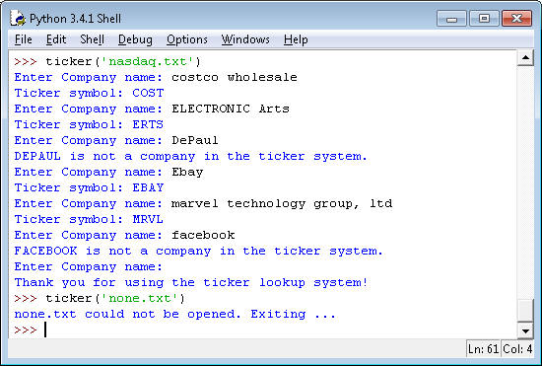
Task: Open the Options menu
Action: [x=187, y=39]
